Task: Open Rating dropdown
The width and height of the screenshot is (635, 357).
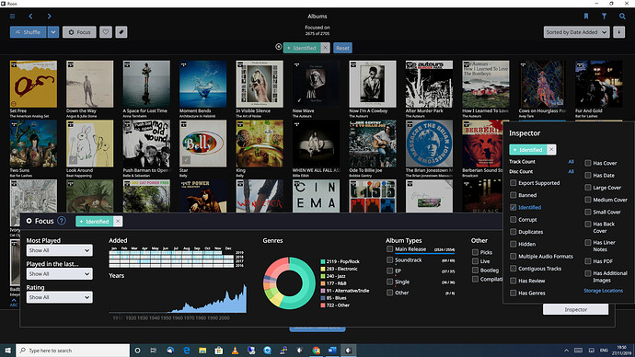Action: pyautogui.click(x=59, y=297)
